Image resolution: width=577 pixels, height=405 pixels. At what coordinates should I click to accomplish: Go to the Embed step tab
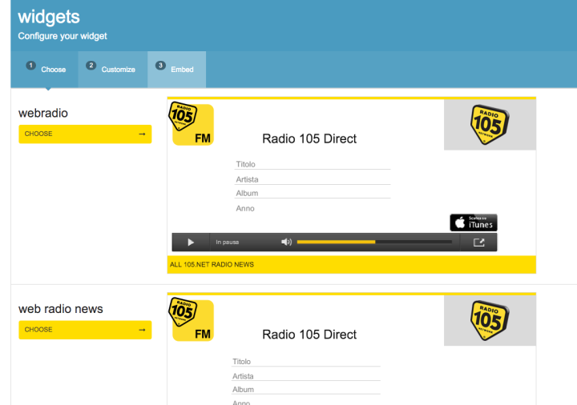point(176,70)
